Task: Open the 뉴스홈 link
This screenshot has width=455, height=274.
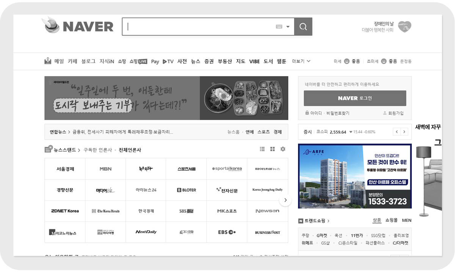Action: (233, 132)
